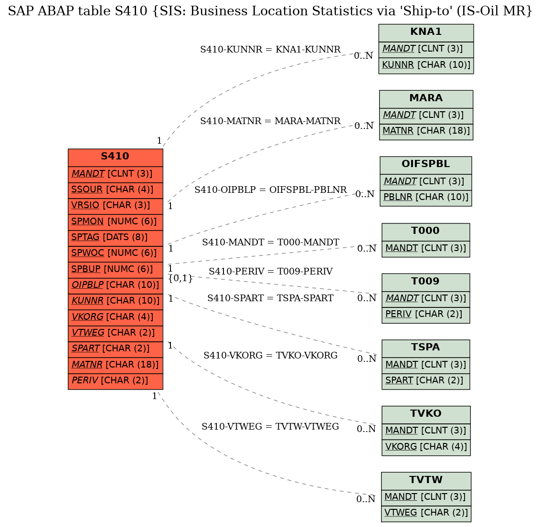541x527 pixels.
Task: Select MANDT [CLNT (3)] in the OIFSPBL table
Action: tap(426, 182)
